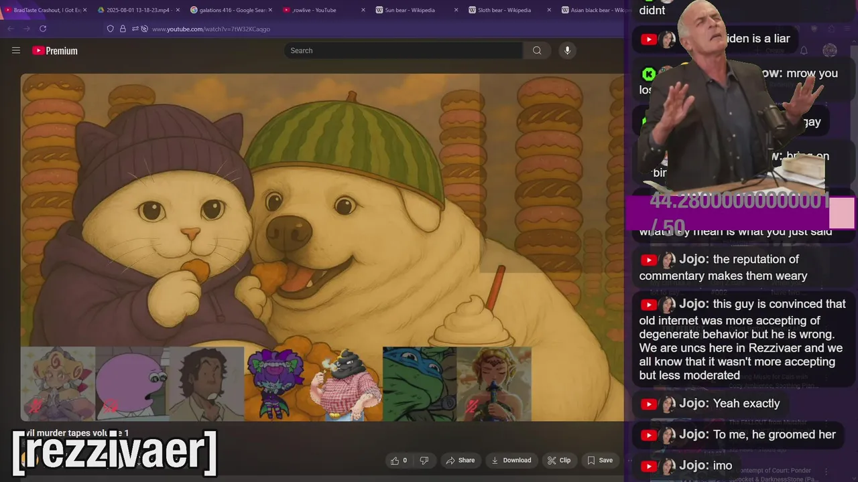
Task: Click the magnifier search button
Action: pos(537,50)
